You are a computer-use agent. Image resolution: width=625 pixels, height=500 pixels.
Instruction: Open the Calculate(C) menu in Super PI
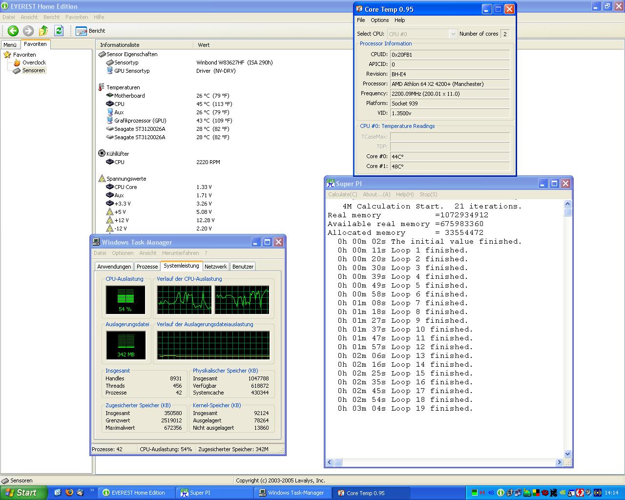pos(342,194)
